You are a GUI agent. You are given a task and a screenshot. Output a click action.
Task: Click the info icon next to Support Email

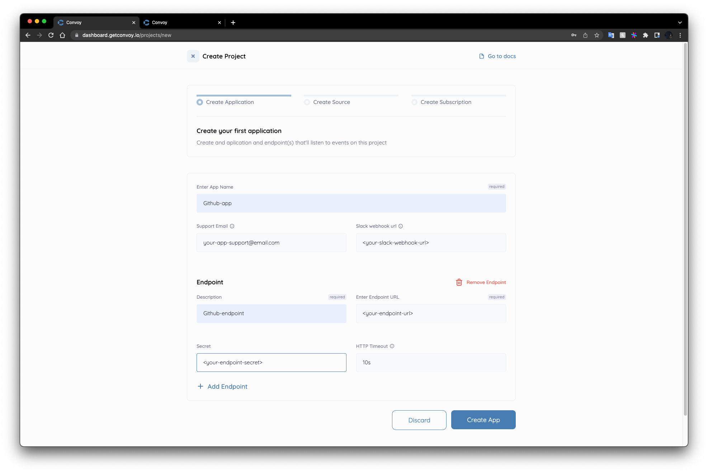pos(232,226)
